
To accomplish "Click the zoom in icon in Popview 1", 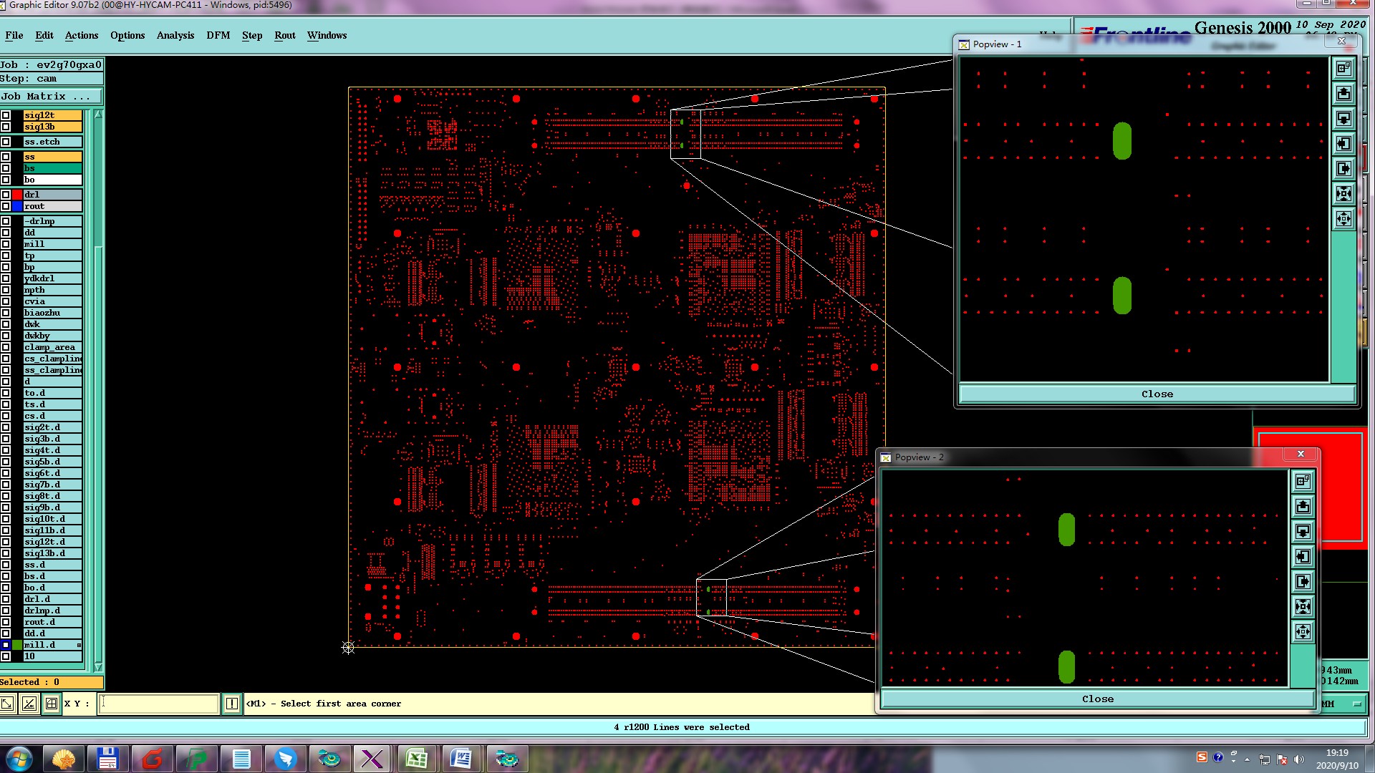I will 1344,193.
